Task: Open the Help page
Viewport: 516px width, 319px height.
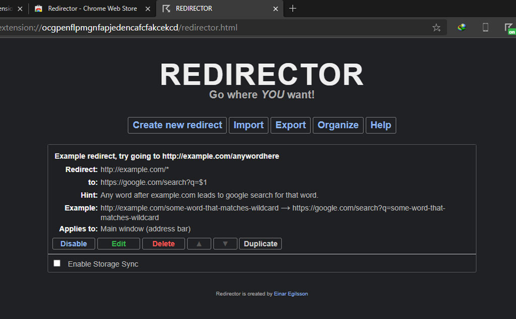Action: (x=380, y=125)
